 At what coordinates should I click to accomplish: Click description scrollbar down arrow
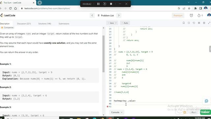coord(103,115)
